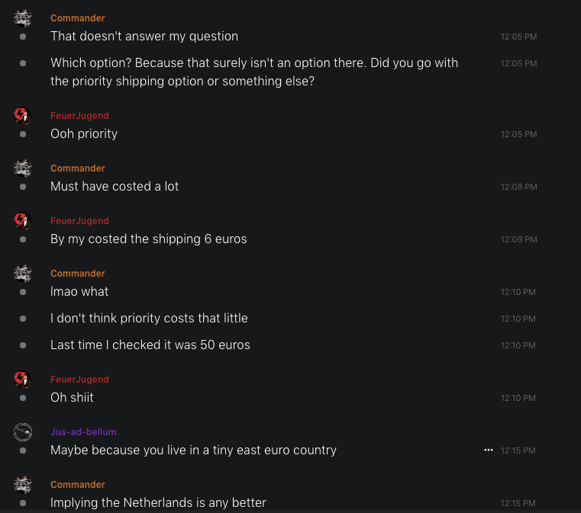Viewport: 581px width, 513px height.
Task: Open the Jus-ad-bellum username profile
Action: pos(83,432)
